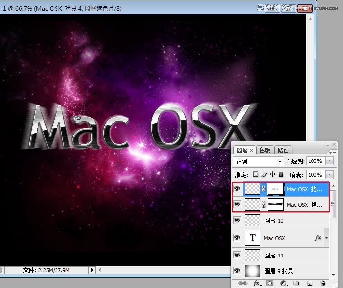Open the 填滿 fill slider arrow
The image size is (343, 288).
(x=330, y=175)
